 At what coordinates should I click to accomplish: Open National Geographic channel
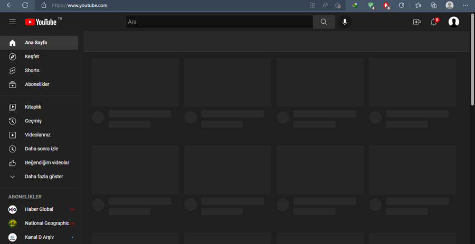39,223
